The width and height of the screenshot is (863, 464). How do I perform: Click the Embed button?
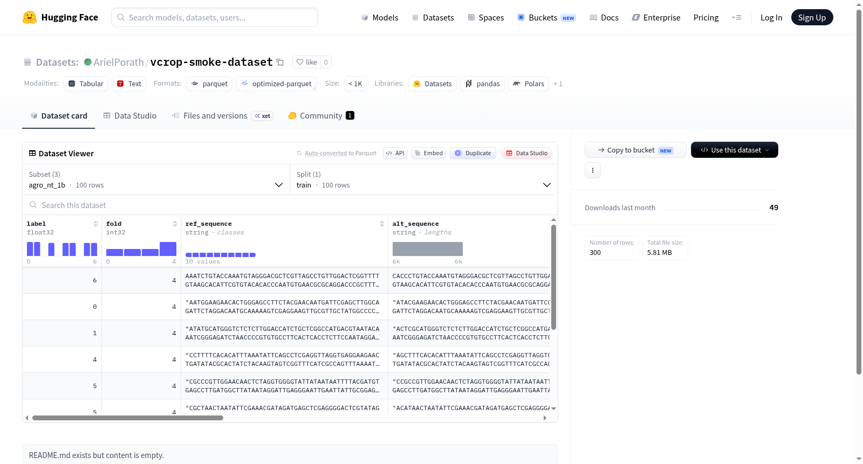tap(429, 153)
